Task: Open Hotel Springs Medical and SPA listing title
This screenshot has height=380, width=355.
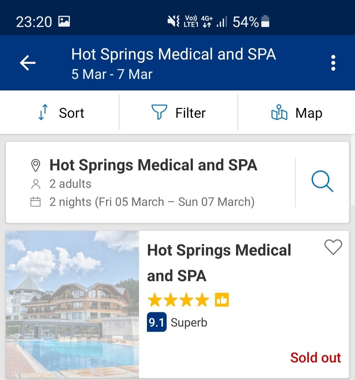Action: point(219,263)
